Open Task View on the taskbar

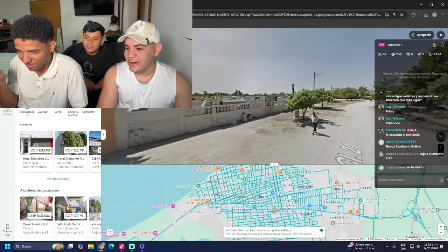(x=70, y=246)
